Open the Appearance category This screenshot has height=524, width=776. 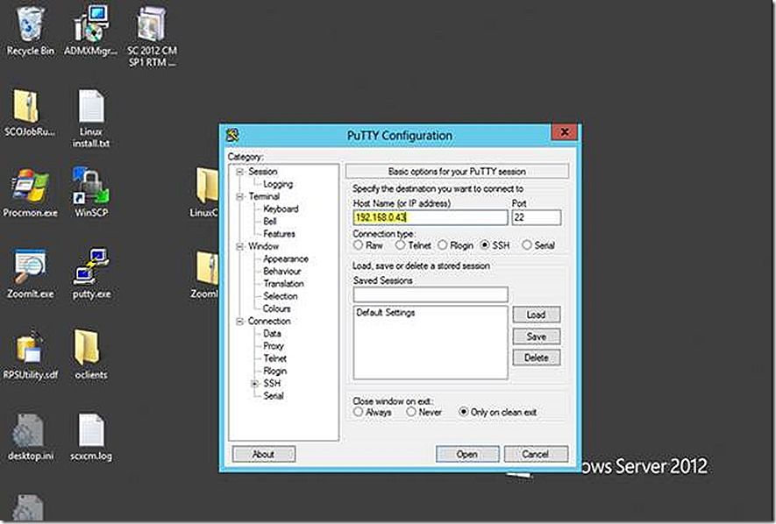[286, 258]
